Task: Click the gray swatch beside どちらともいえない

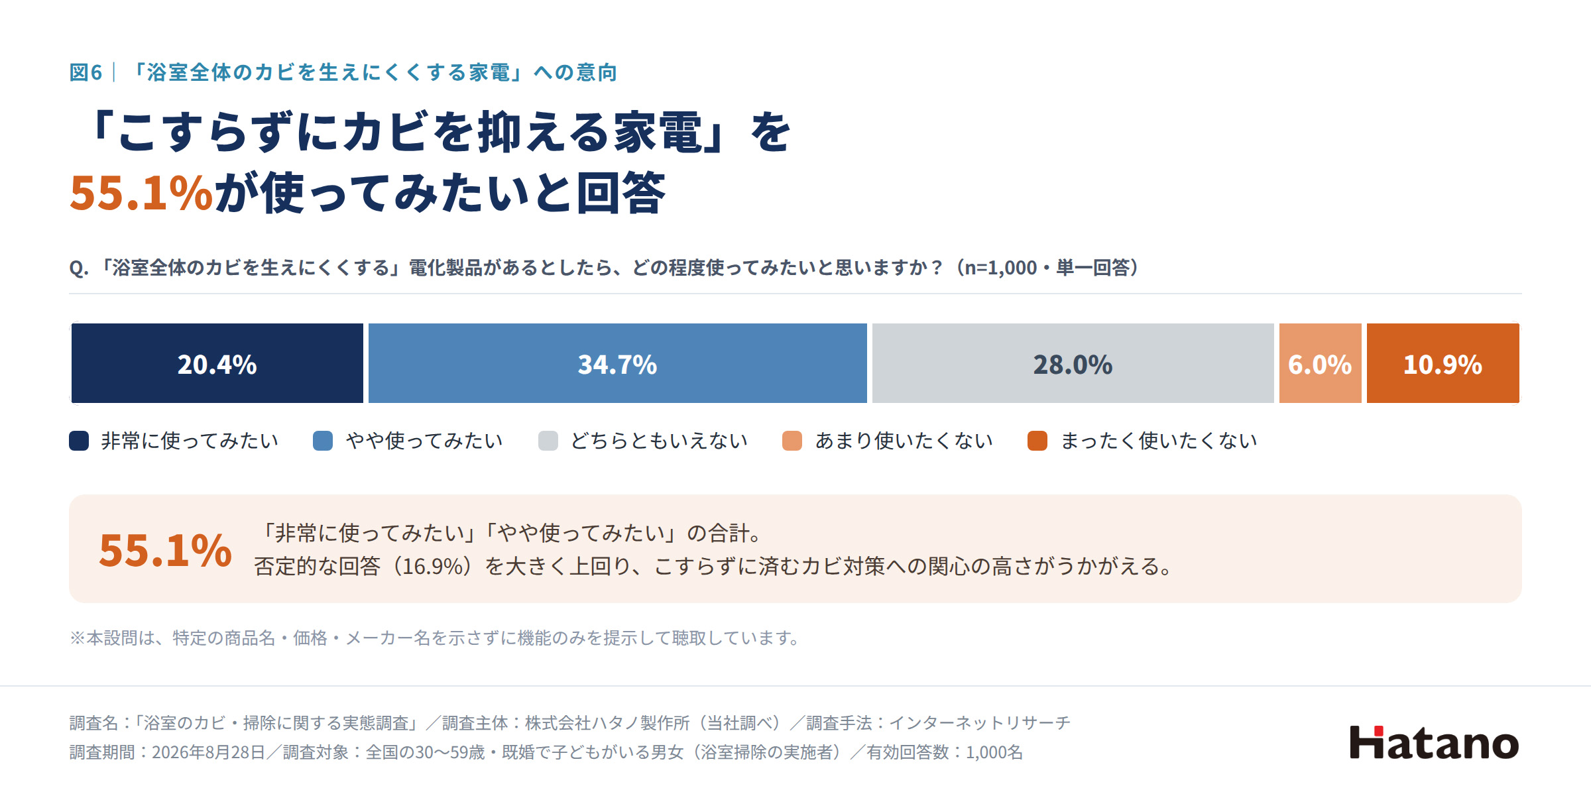Action: coord(548,441)
